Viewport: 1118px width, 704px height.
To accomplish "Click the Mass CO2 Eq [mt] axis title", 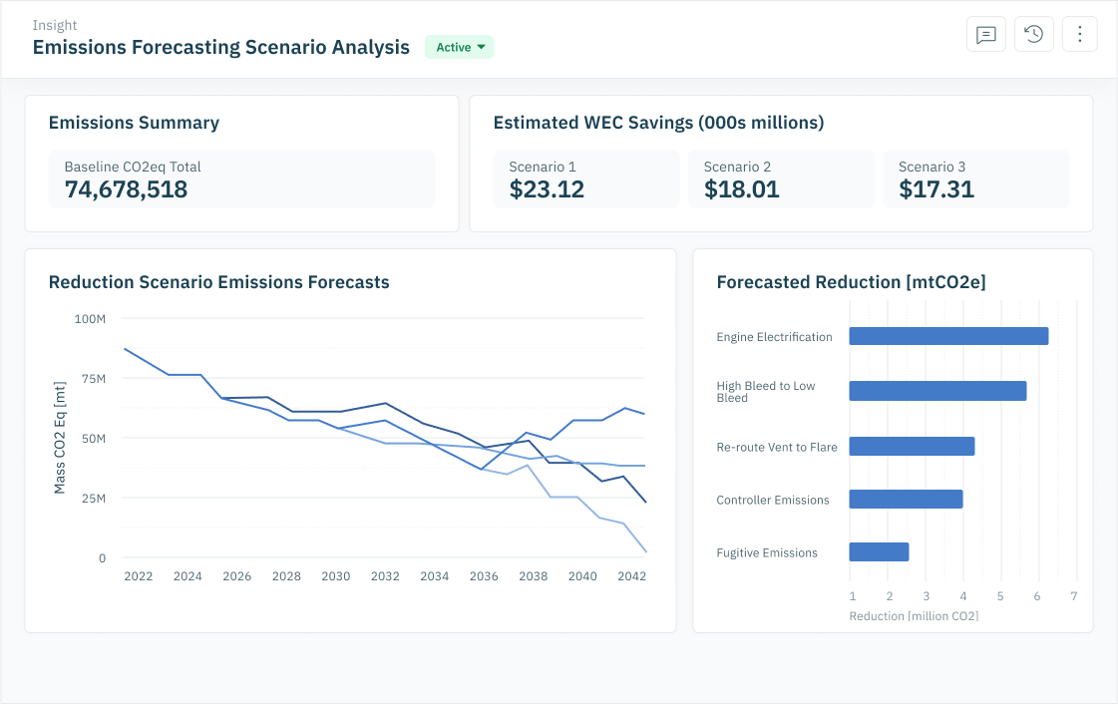I will point(60,438).
